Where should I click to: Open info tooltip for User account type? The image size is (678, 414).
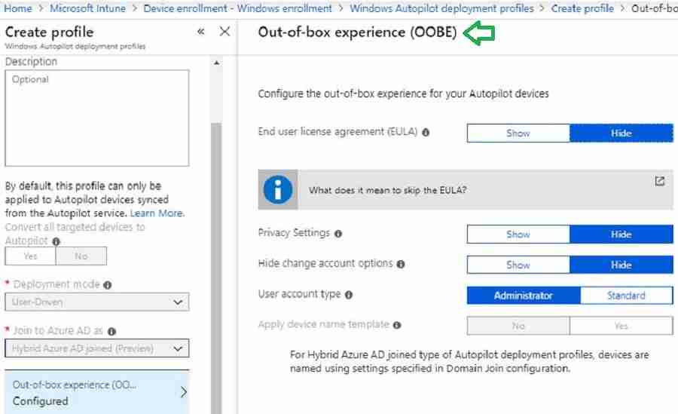[x=349, y=295]
